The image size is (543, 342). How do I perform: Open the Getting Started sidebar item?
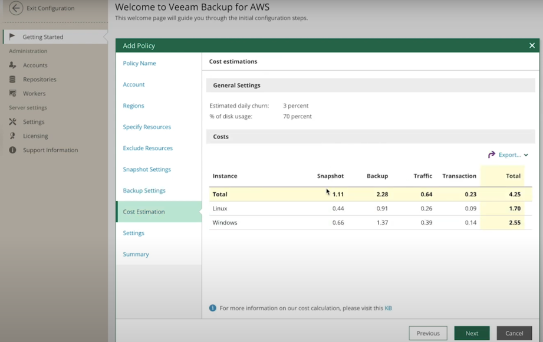[x=55, y=37]
